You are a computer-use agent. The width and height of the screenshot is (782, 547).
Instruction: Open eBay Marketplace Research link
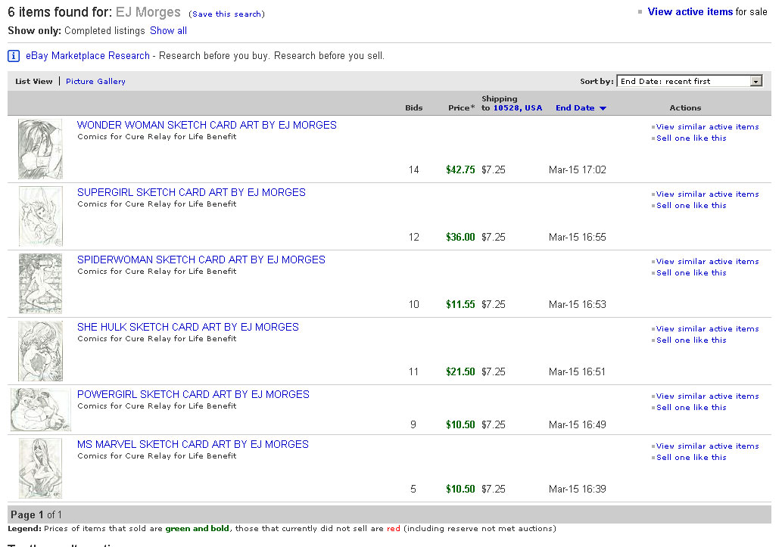pos(87,55)
